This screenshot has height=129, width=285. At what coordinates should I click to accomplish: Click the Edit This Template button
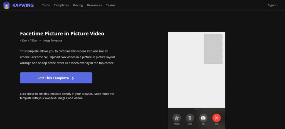(x=56, y=78)
